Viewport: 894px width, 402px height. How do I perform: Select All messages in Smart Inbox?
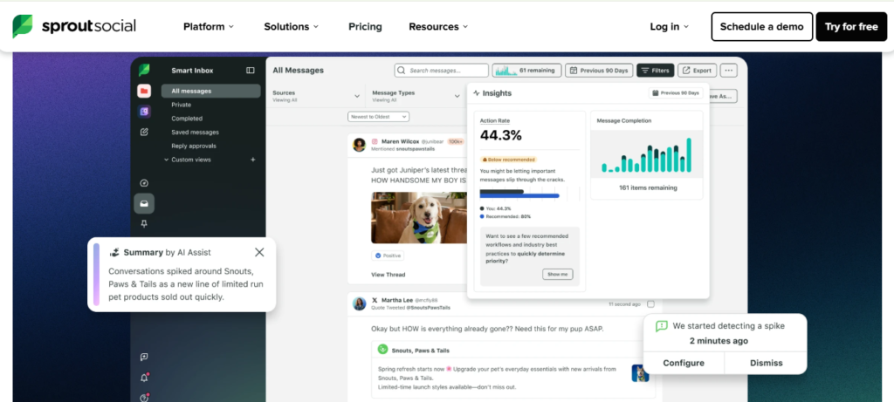(x=211, y=91)
